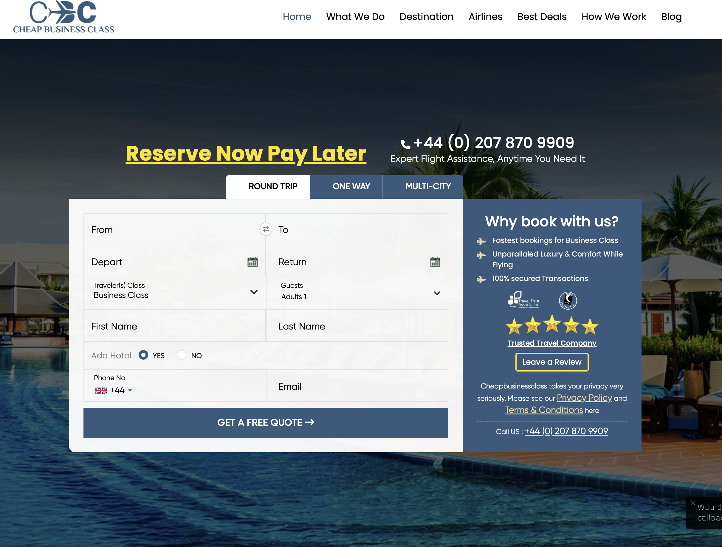This screenshot has height=547, width=722.
Task: Open the Privacy Policy link
Action: [x=584, y=398]
